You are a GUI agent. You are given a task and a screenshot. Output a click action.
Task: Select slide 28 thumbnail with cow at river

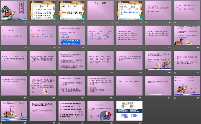(x=187, y=86)
